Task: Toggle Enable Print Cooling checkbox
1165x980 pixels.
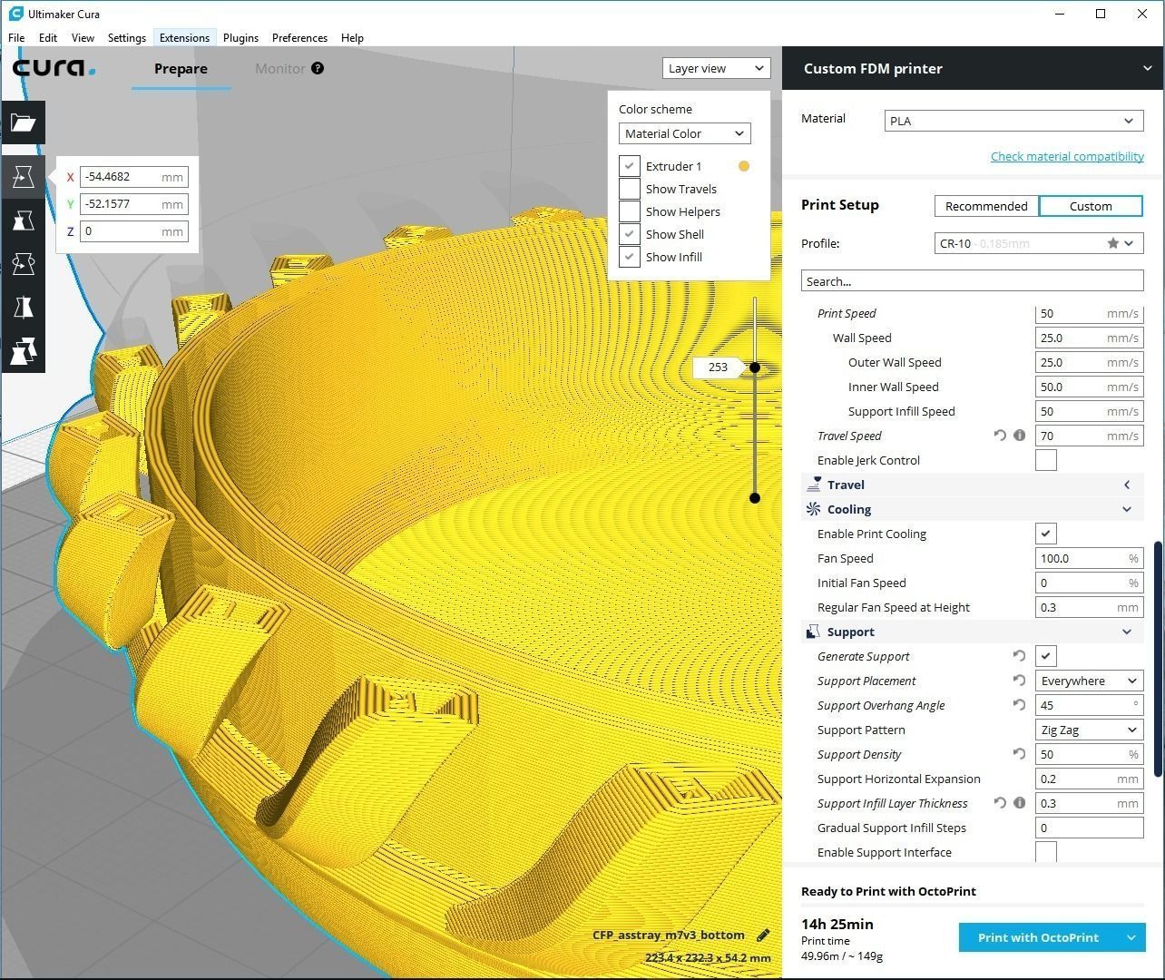Action: point(1046,534)
